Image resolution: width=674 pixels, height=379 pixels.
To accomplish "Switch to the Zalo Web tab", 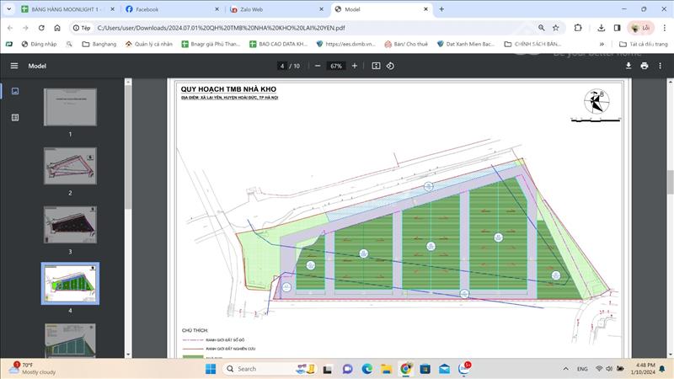I will click(x=276, y=9).
